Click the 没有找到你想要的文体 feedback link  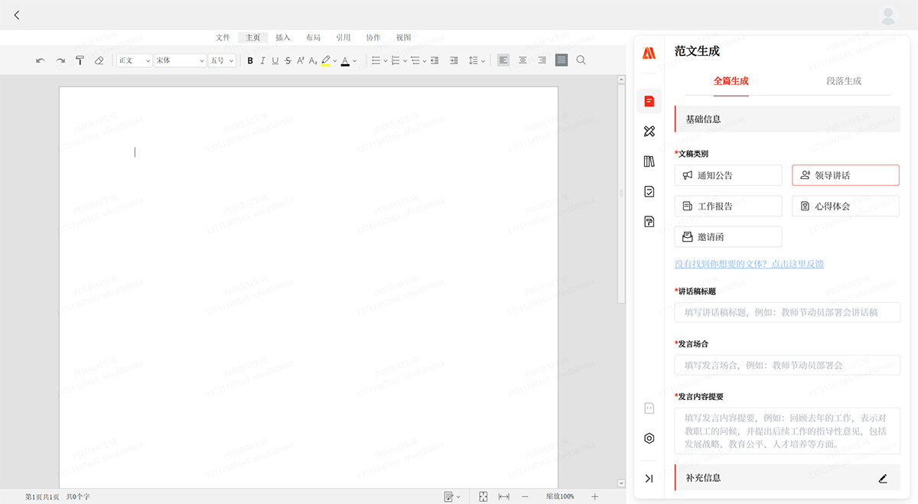point(749,264)
